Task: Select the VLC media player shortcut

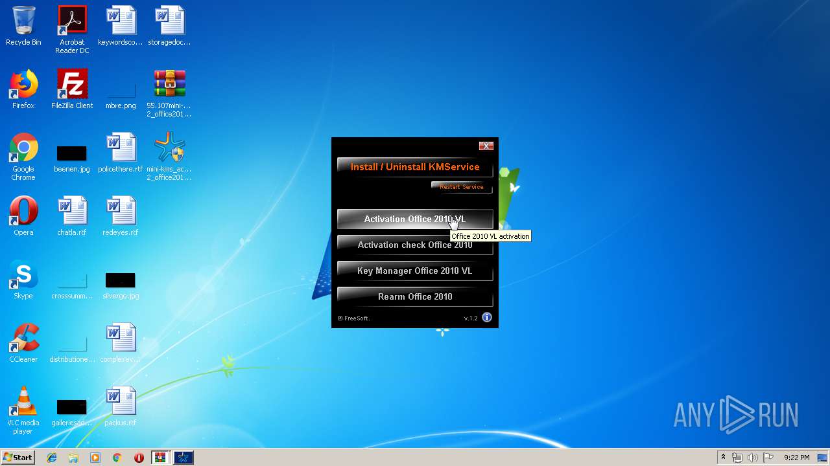Action: 23,411
